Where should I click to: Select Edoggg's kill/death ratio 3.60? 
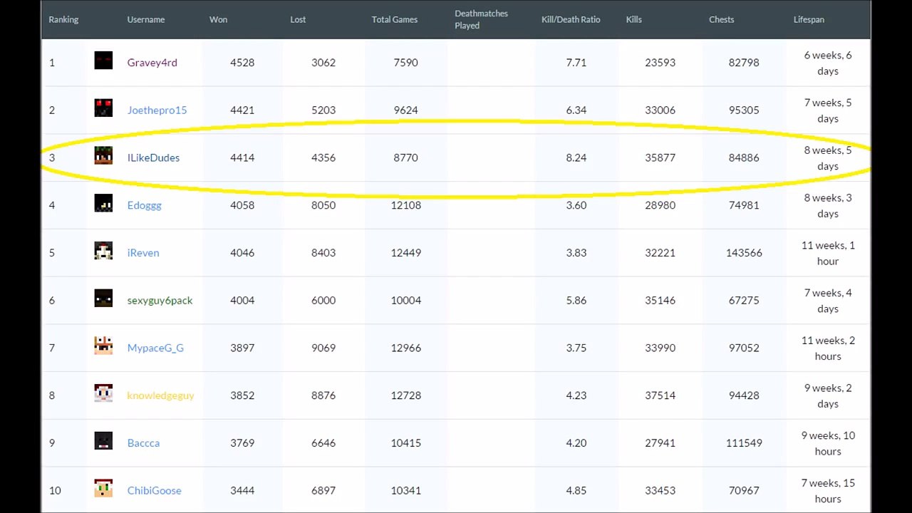click(576, 205)
